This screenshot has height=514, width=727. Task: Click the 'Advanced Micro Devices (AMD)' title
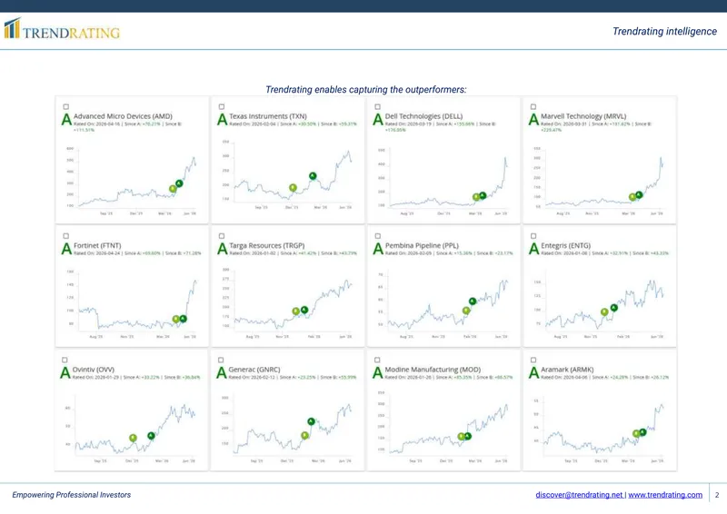[123, 116]
